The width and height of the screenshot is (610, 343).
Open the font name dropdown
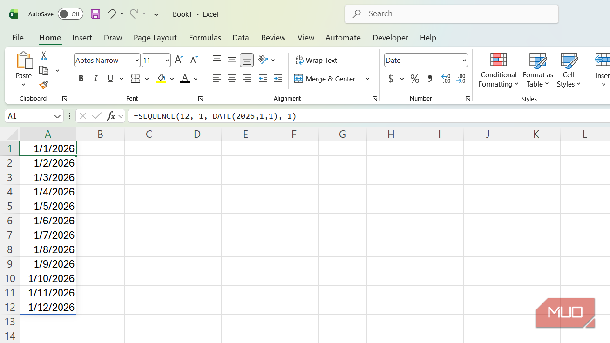(x=137, y=60)
